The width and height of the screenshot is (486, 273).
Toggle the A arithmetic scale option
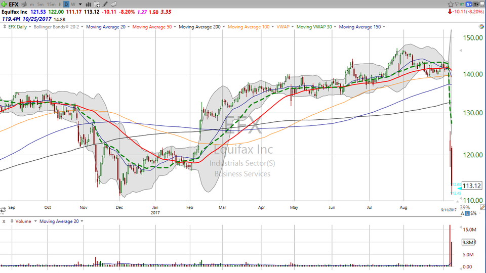coord(462,213)
